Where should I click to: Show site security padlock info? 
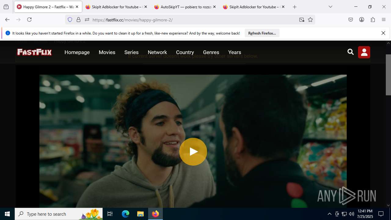click(79, 20)
